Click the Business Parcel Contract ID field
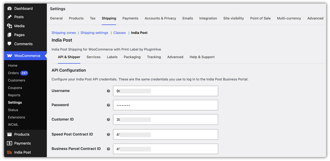This screenshot has width=330, height=161. pyautogui.click(x=165, y=149)
